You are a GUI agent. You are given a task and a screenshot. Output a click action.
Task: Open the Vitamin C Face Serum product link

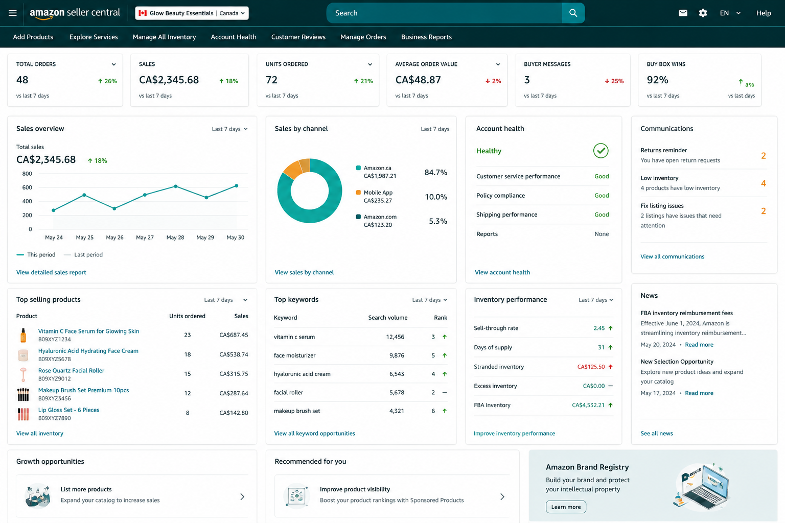click(88, 331)
